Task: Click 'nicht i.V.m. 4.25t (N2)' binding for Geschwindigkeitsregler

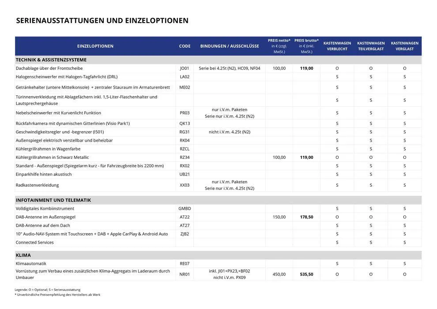Action: (230, 132)
